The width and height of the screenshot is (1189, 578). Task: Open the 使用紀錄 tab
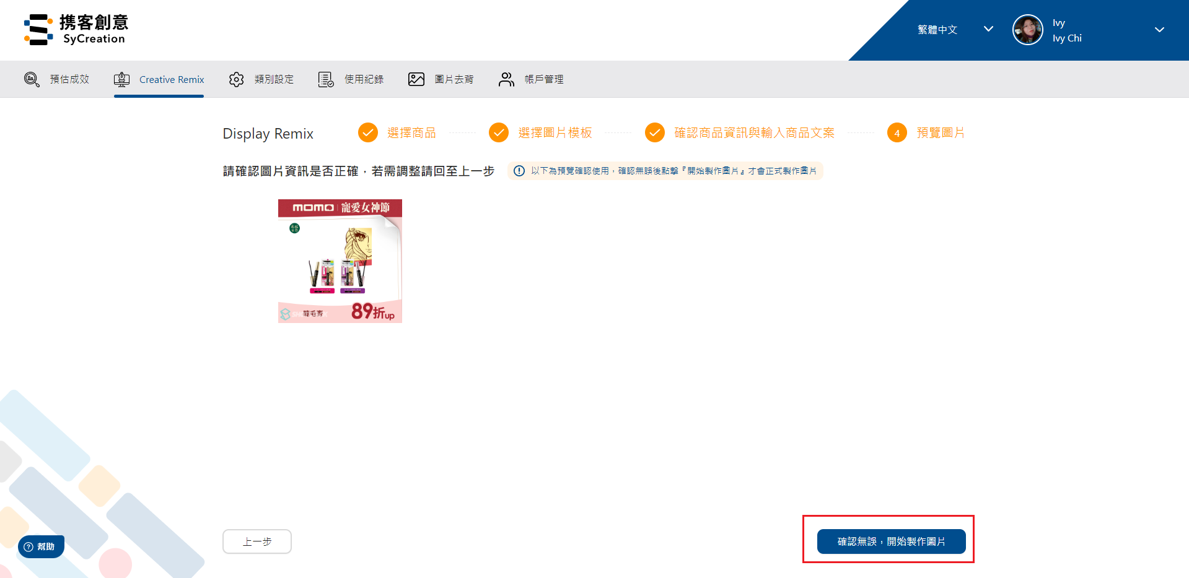351,79
